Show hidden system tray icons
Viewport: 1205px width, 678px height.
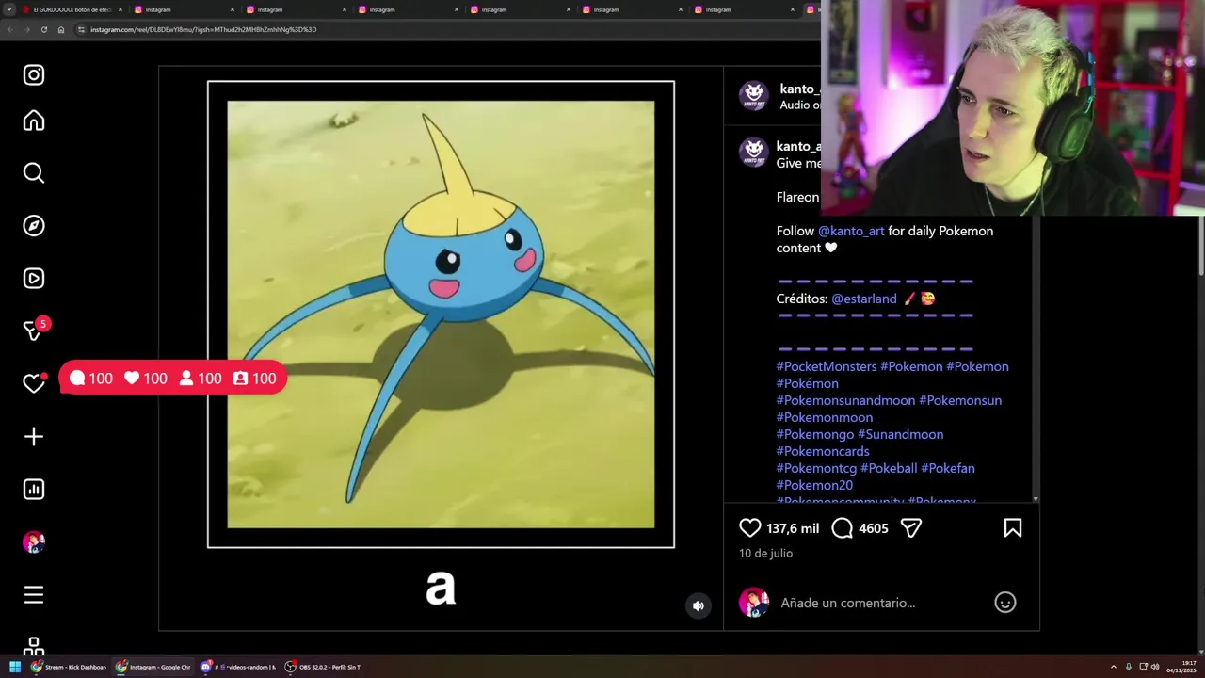[x=1114, y=667]
